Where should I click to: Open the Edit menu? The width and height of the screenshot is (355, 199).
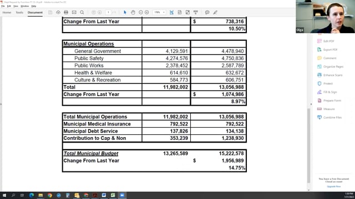coord(9,6)
